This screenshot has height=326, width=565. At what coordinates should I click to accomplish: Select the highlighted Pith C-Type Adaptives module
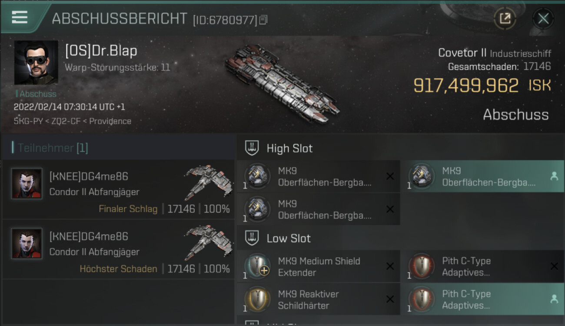[486, 299]
